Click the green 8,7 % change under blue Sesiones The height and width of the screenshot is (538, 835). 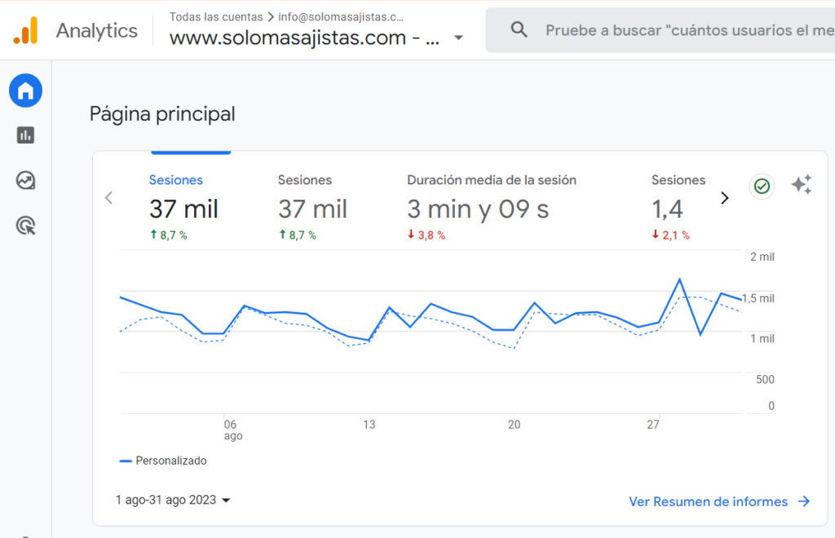(168, 236)
